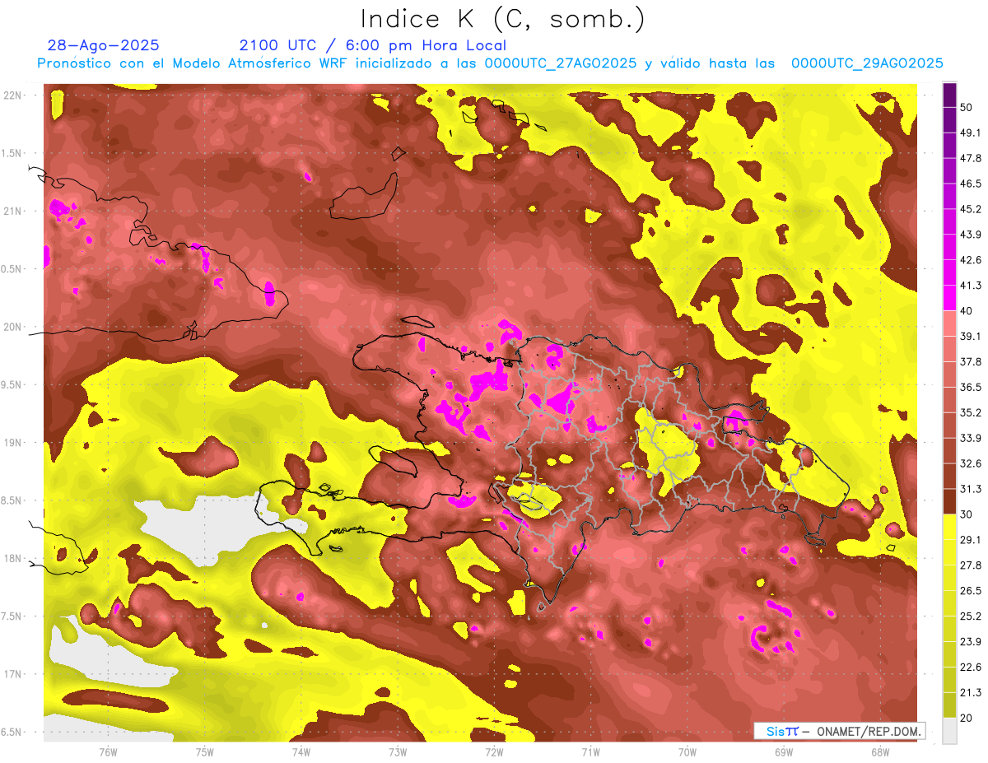988x763 pixels.
Task: Click the colorbar value '50'
Action: coord(967,107)
